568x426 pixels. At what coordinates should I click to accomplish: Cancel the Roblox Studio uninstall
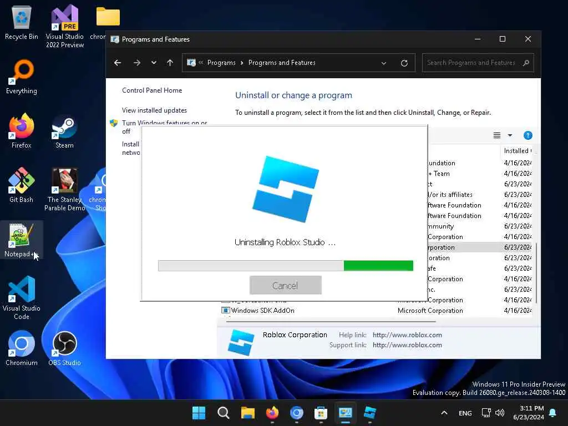(286, 285)
